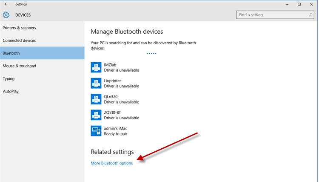Image resolution: width=319 pixels, height=182 pixels.
Task: Switch to the Bluetooth section
Action: 11,53
